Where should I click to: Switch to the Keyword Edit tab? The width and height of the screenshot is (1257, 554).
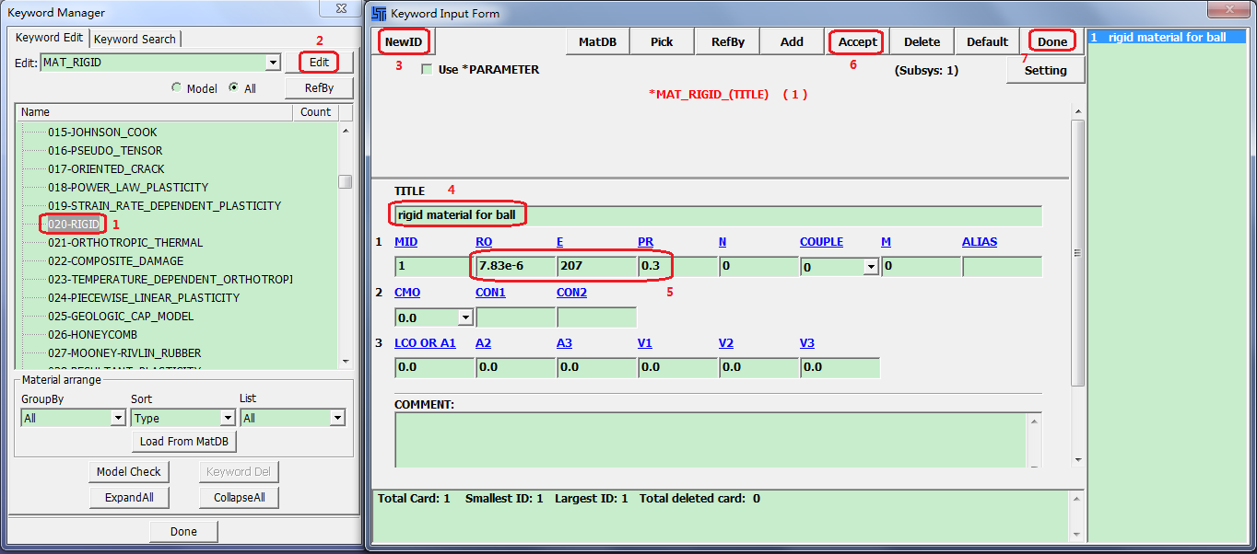tap(49, 38)
